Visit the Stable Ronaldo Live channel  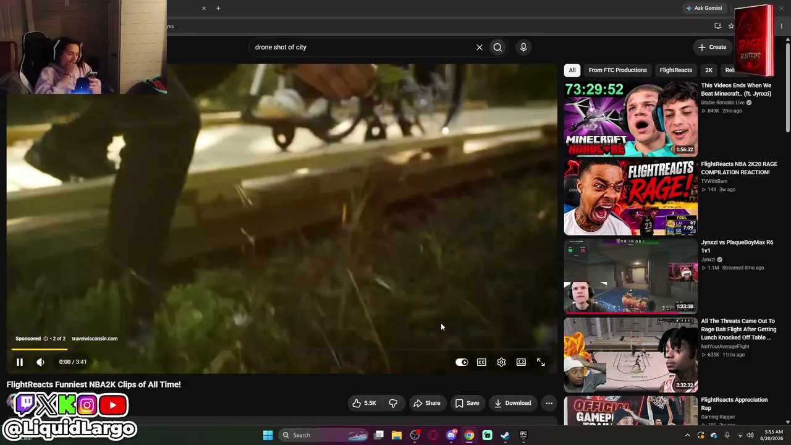[722, 103]
